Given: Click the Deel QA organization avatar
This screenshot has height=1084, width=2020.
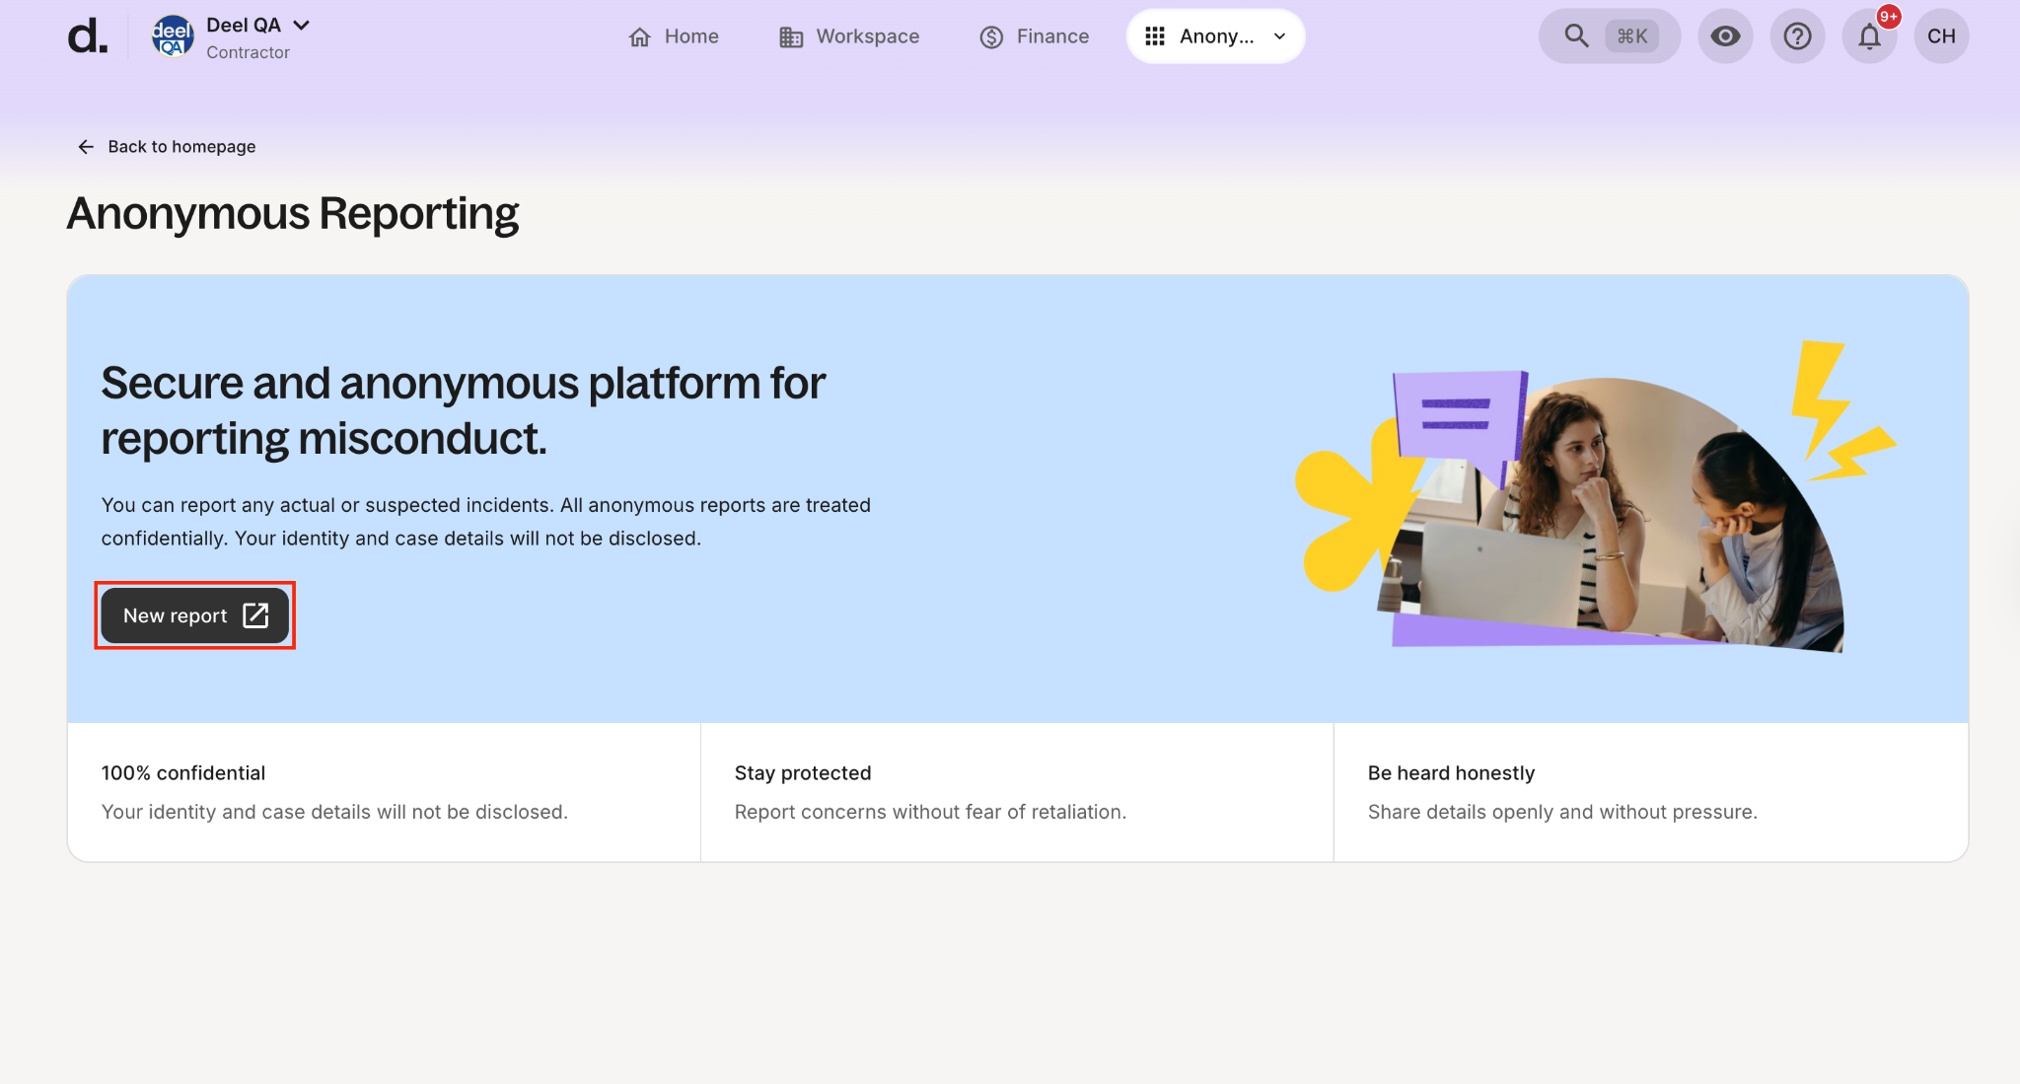Looking at the screenshot, I should tap(172, 36).
